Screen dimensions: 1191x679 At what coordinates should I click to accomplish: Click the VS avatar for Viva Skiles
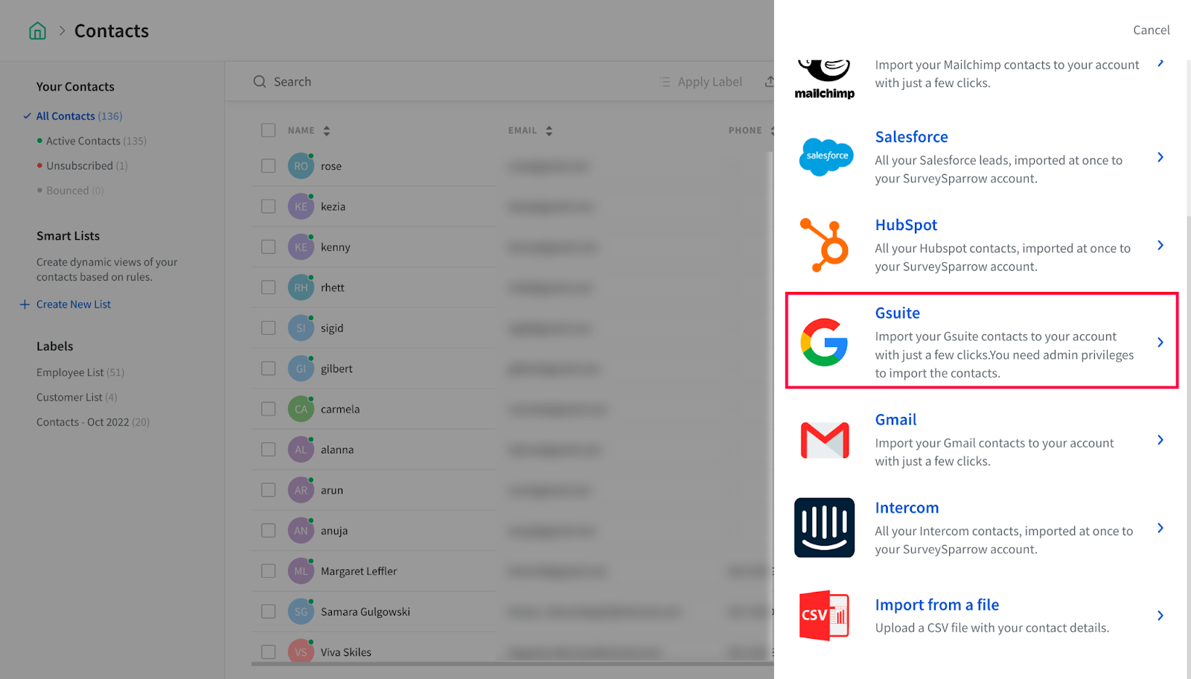pyautogui.click(x=301, y=651)
